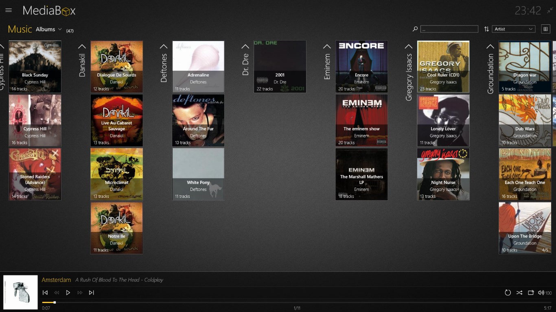This screenshot has width=556, height=312.
Task: Select the Groundation artist label
Action: coord(490,74)
